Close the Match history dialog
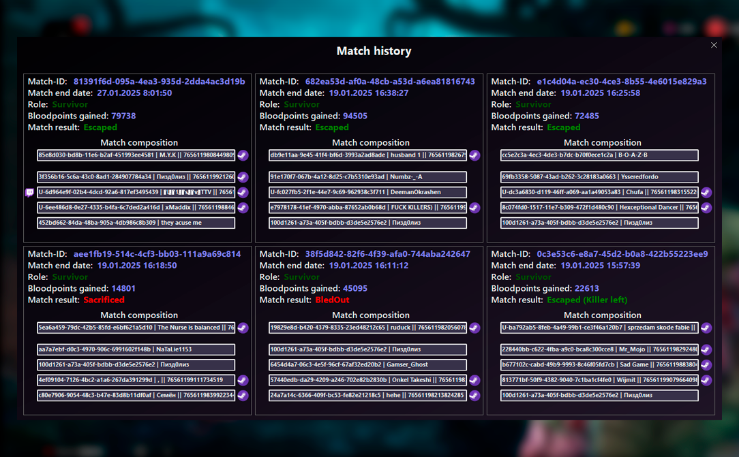The width and height of the screenshot is (739, 457). pos(714,46)
